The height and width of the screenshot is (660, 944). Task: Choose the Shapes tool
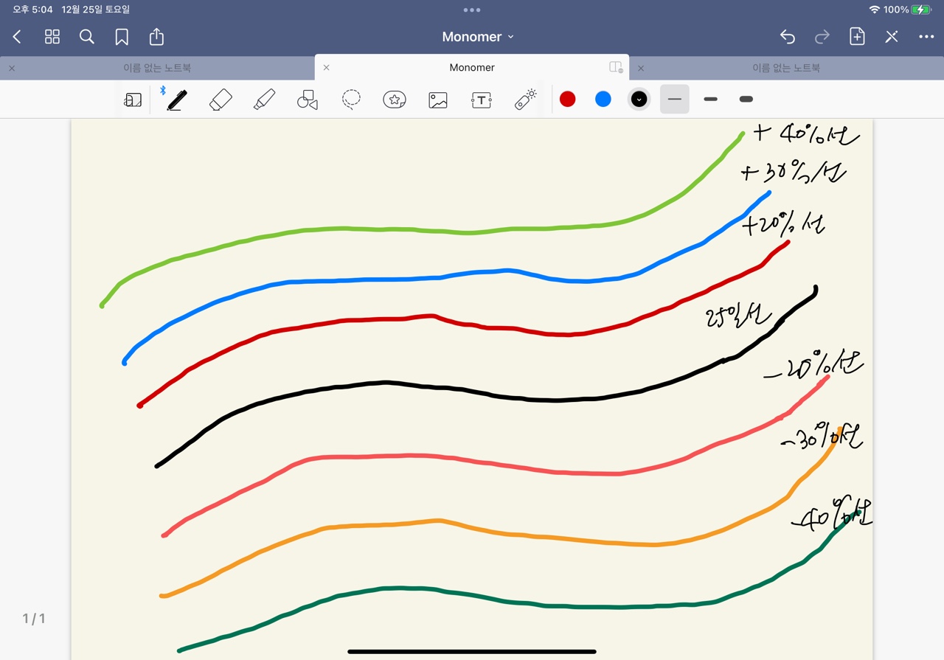coord(308,100)
